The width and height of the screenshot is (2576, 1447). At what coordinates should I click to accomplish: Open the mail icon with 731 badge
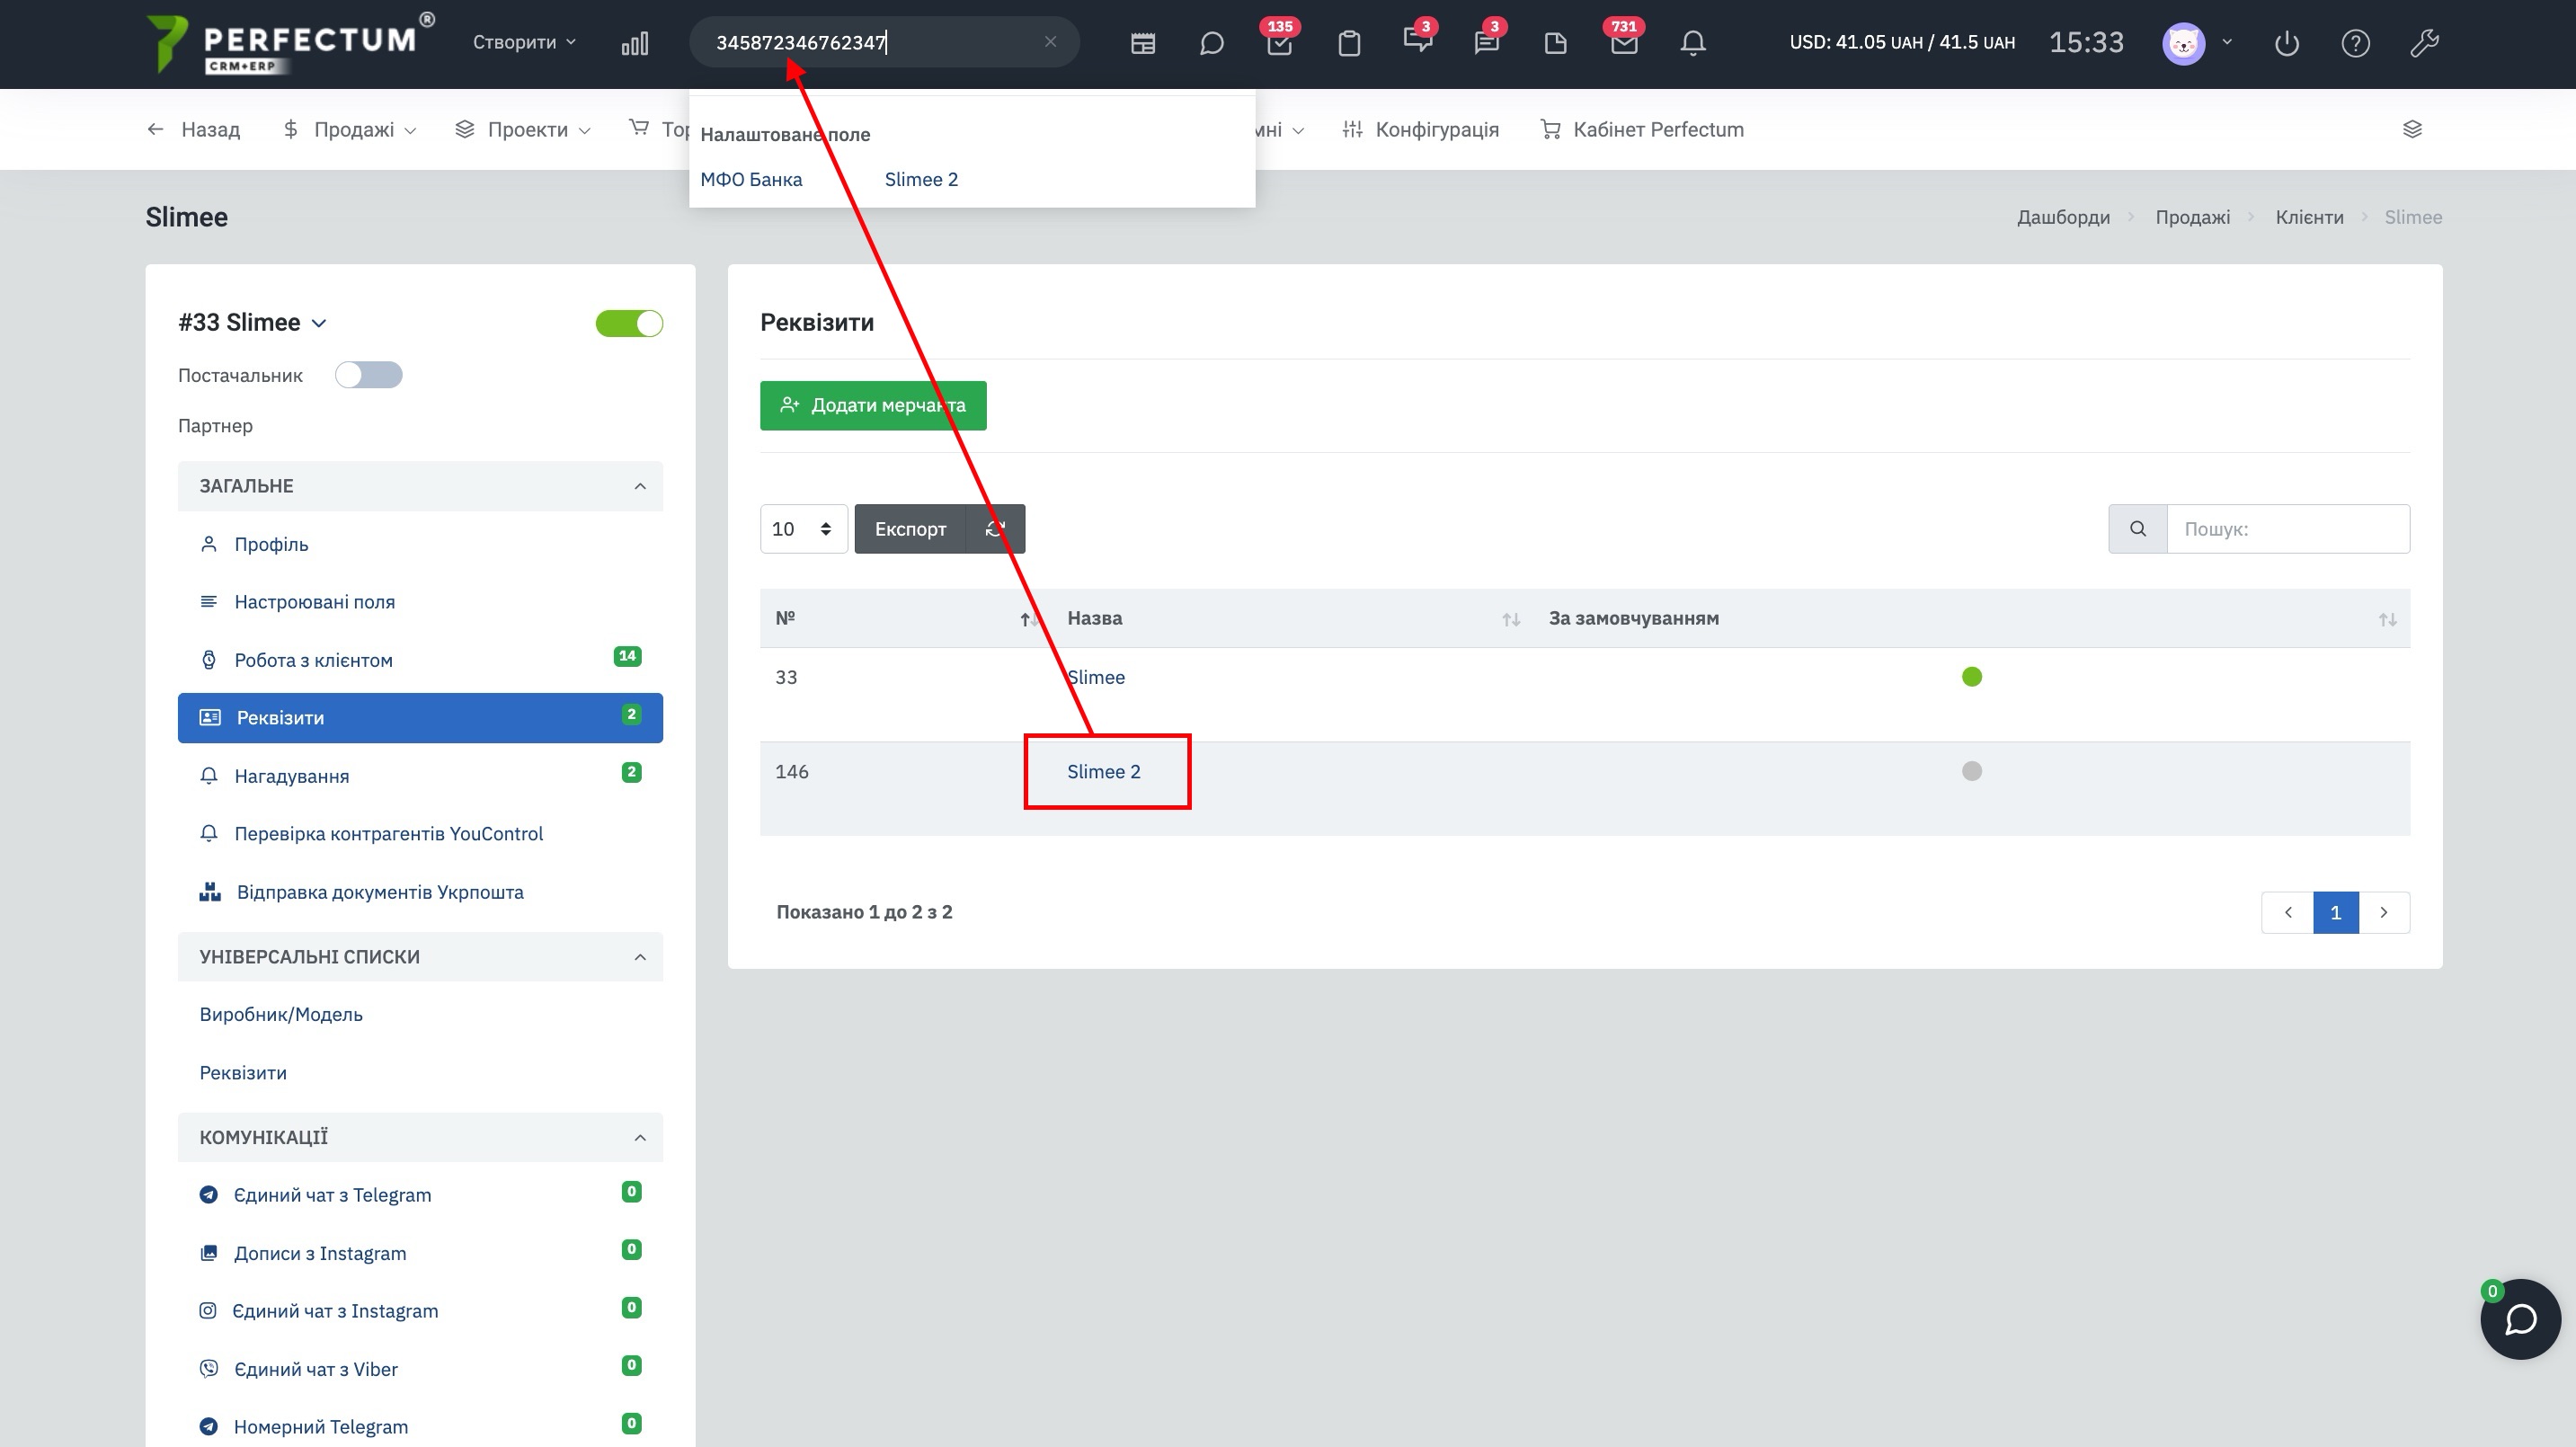pos(1623,43)
